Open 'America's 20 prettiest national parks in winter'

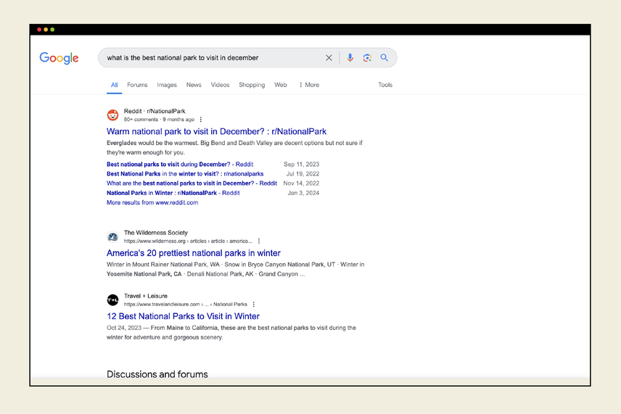click(193, 253)
